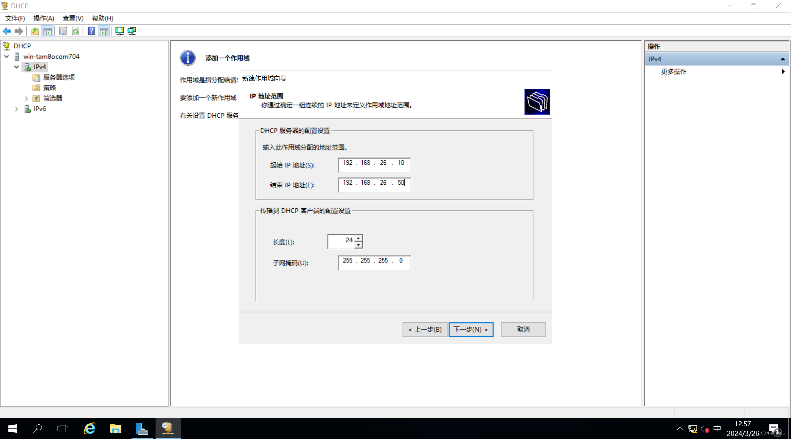Viewport: 791px width, 439px height.
Task: Open Server Manager from taskbar
Action: [x=142, y=429]
